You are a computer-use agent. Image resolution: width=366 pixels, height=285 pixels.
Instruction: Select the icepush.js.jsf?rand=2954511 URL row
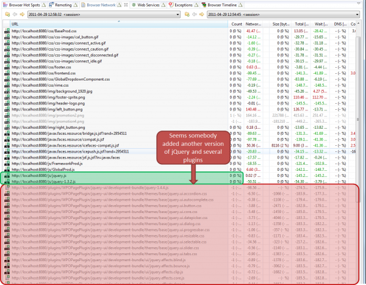[x=180, y=151]
